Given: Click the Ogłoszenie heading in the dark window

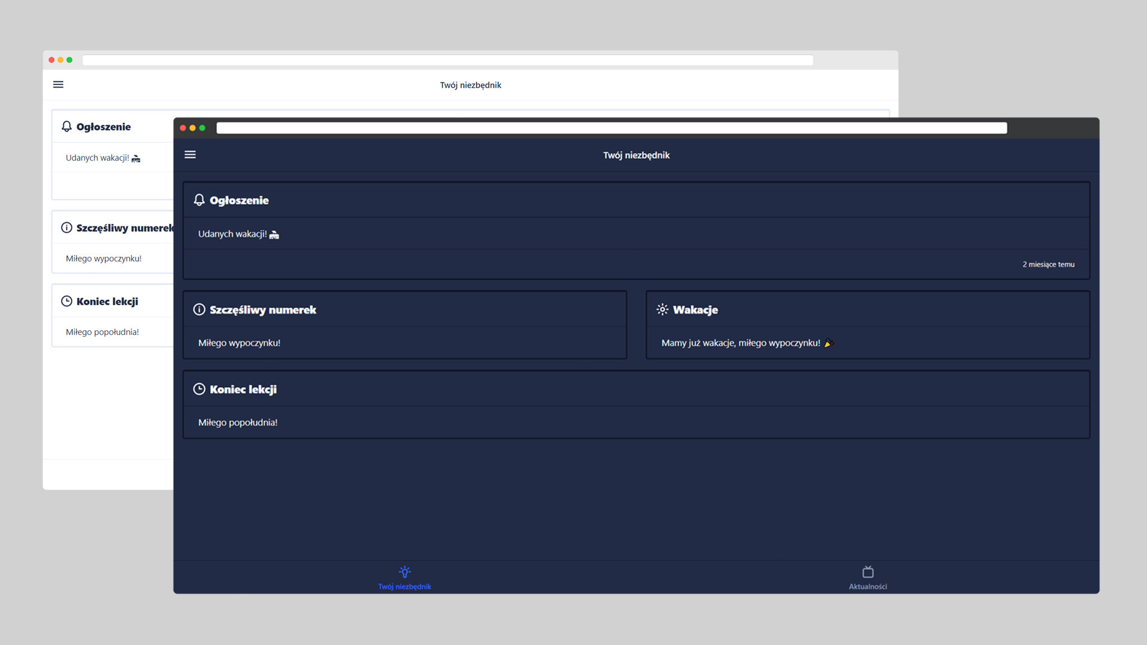Looking at the screenshot, I should [239, 201].
